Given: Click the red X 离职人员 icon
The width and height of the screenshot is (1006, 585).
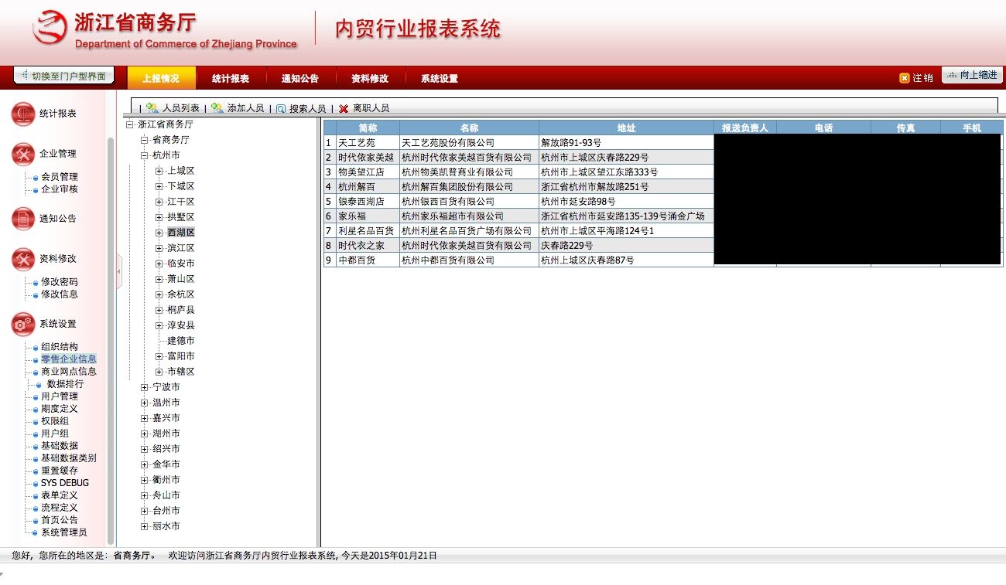Looking at the screenshot, I should [x=344, y=109].
